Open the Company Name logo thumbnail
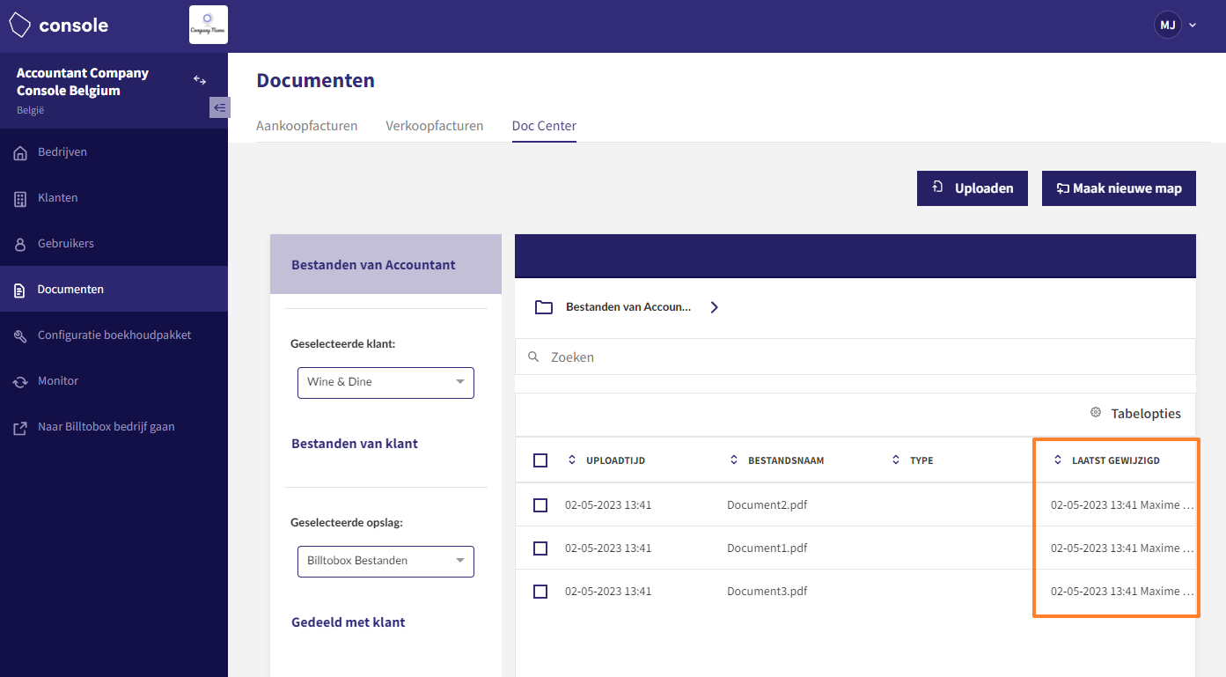 pyautogui.click(x=209, y=25)
